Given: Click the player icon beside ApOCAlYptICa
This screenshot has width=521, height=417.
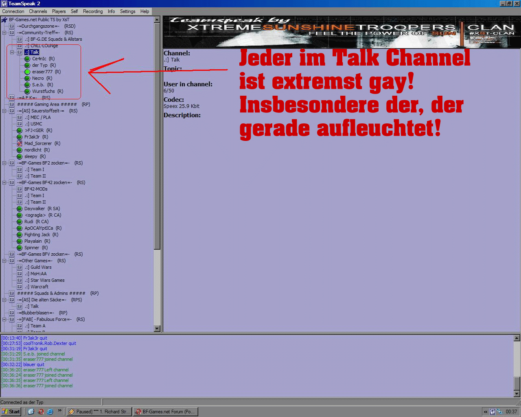Looking at the screenshot, I should pos(20,228).
